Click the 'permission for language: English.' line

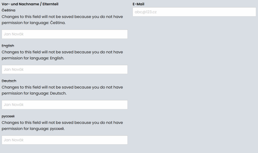(x=33, y=58)
